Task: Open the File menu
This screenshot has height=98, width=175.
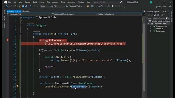Action: pos(10,2)
